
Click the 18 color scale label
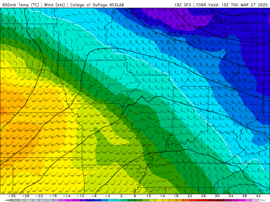[176, 196]
